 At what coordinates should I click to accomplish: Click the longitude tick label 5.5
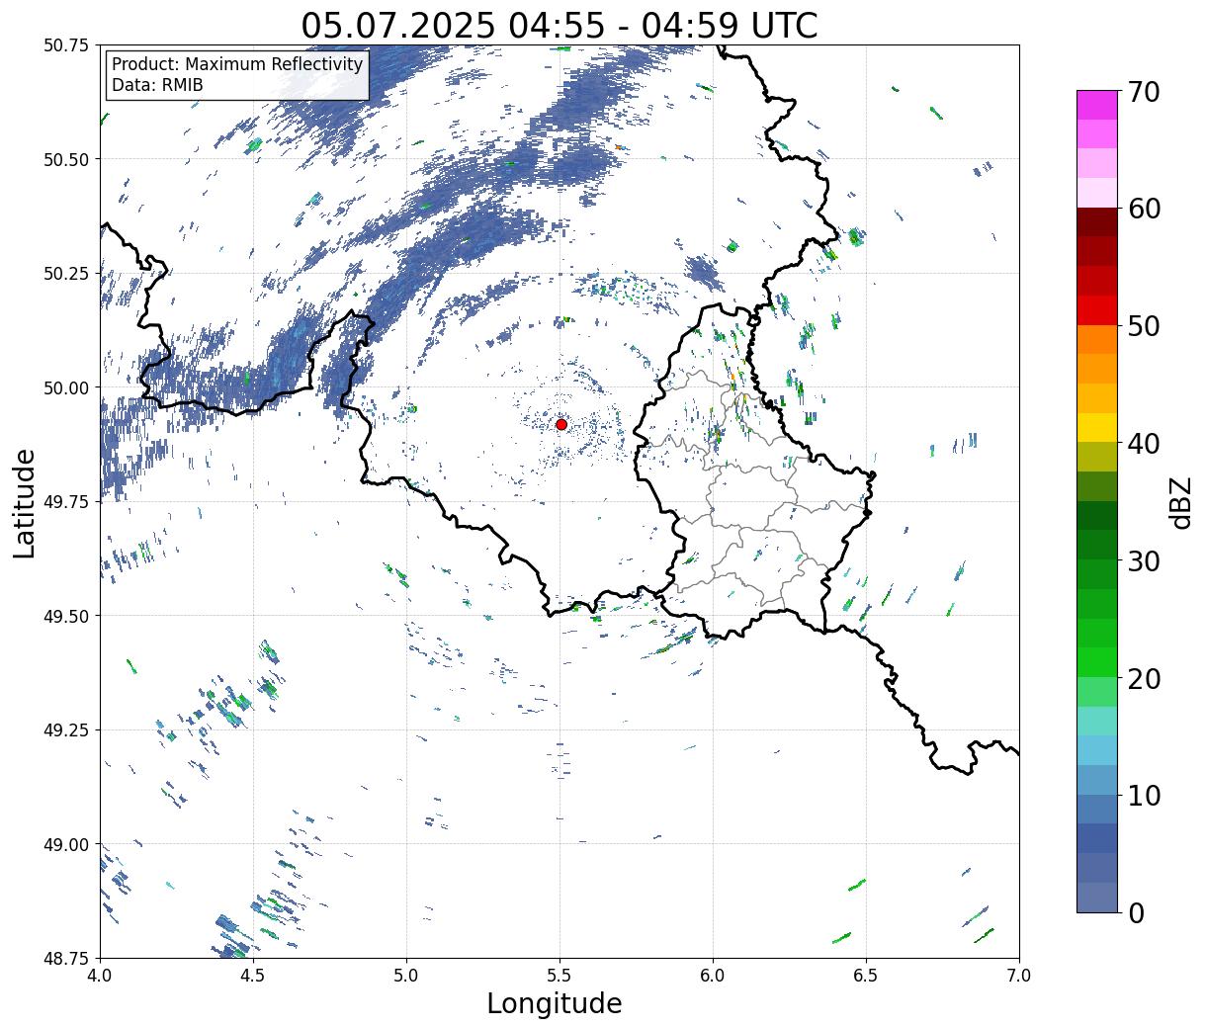click(x=559, y=975)
